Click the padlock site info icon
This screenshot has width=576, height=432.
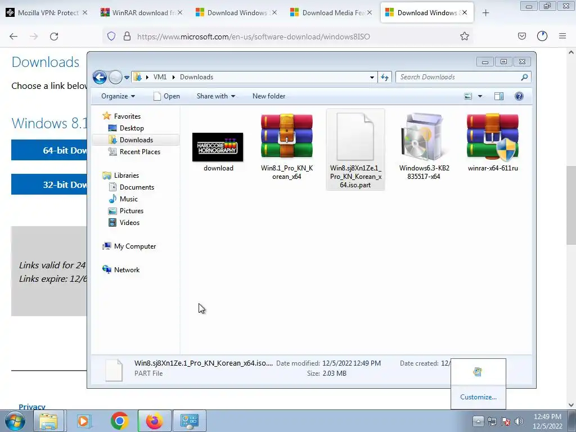[127, 37]
